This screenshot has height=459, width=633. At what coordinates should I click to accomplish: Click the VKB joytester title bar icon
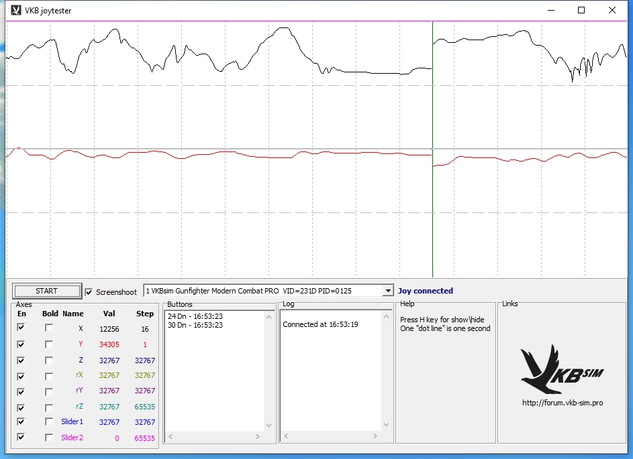pos(15,10)
